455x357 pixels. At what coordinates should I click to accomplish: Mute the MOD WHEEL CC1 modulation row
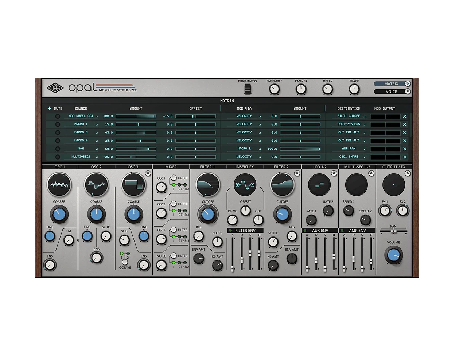pos(58,117)
